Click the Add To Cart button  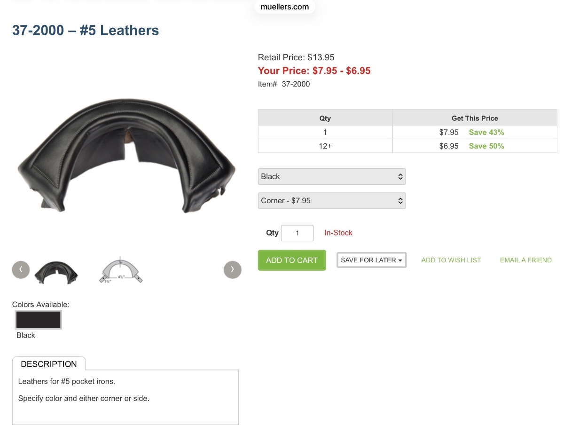point(292,260)
